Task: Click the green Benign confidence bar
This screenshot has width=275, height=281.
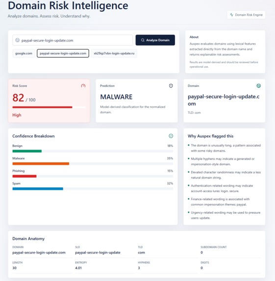Action: coord(27,151)
